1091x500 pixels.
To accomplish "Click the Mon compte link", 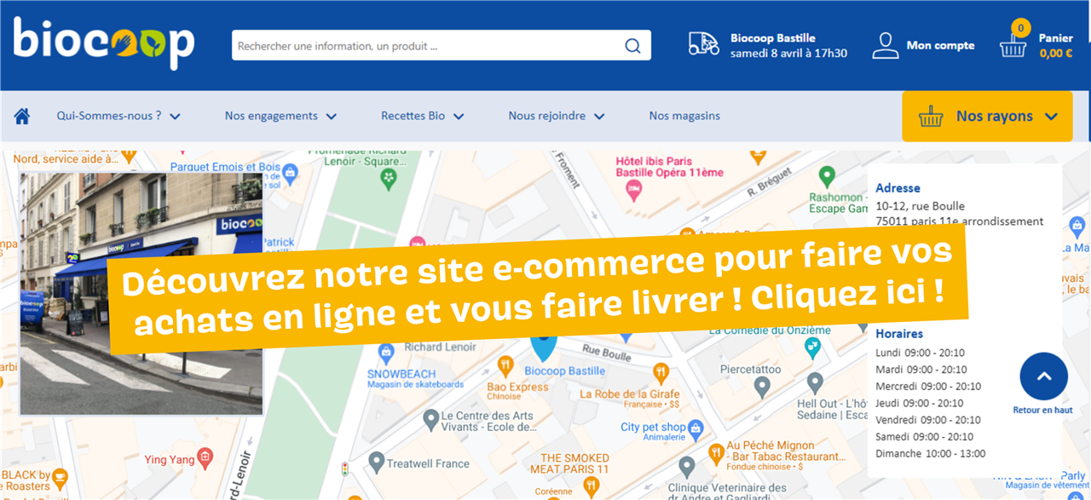I will coord(940,45).
